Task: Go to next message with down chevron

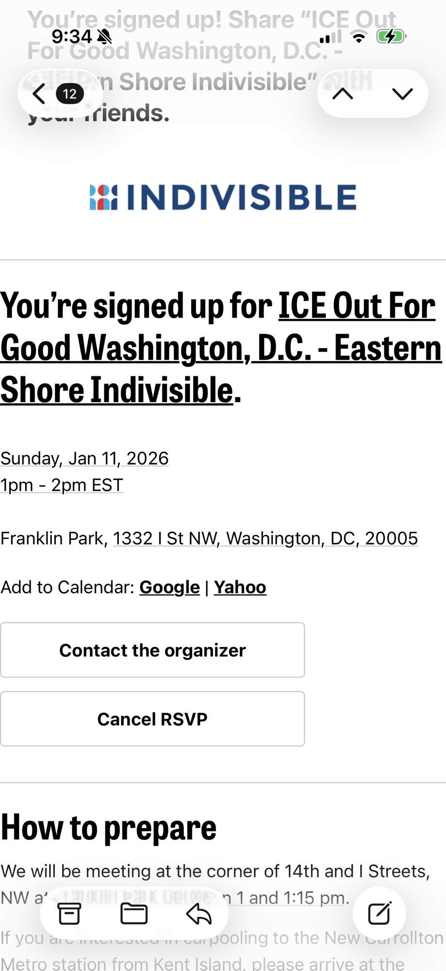Action: pos(402,94)
